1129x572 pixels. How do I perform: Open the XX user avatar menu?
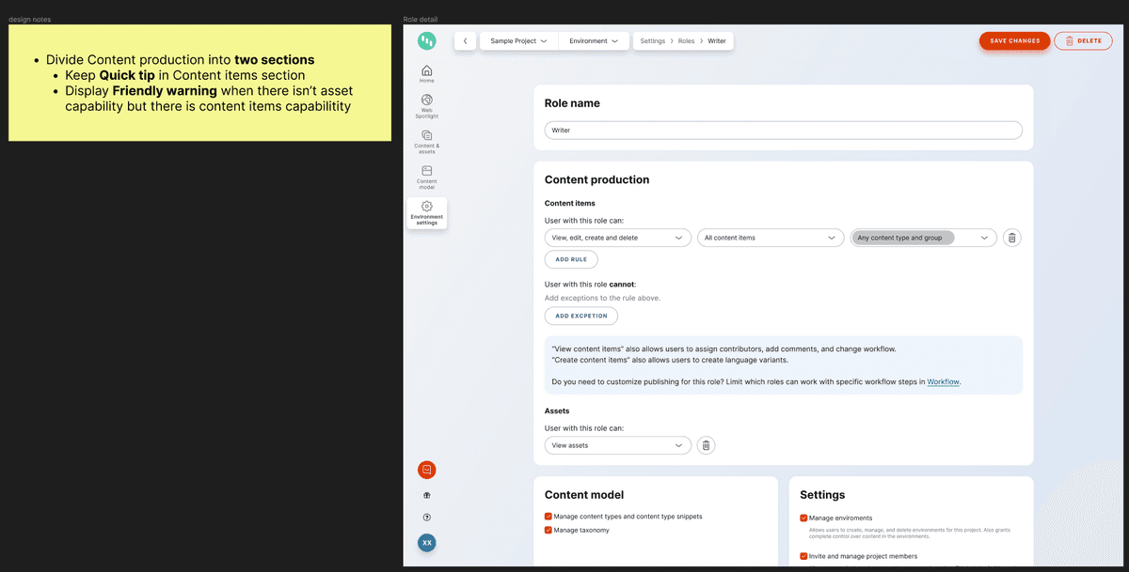coord(427,543)
